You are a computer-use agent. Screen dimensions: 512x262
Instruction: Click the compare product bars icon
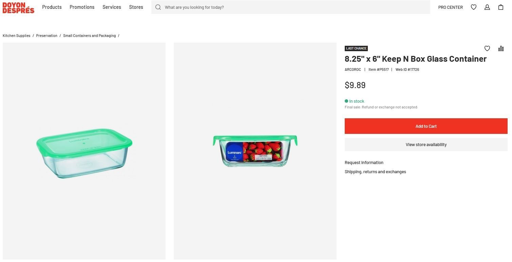click(501, 48)
